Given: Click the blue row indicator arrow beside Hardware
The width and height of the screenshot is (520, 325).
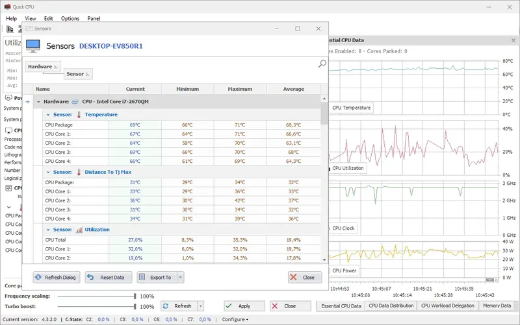Looking at the screenshot, I should click(x=27, y=102).
